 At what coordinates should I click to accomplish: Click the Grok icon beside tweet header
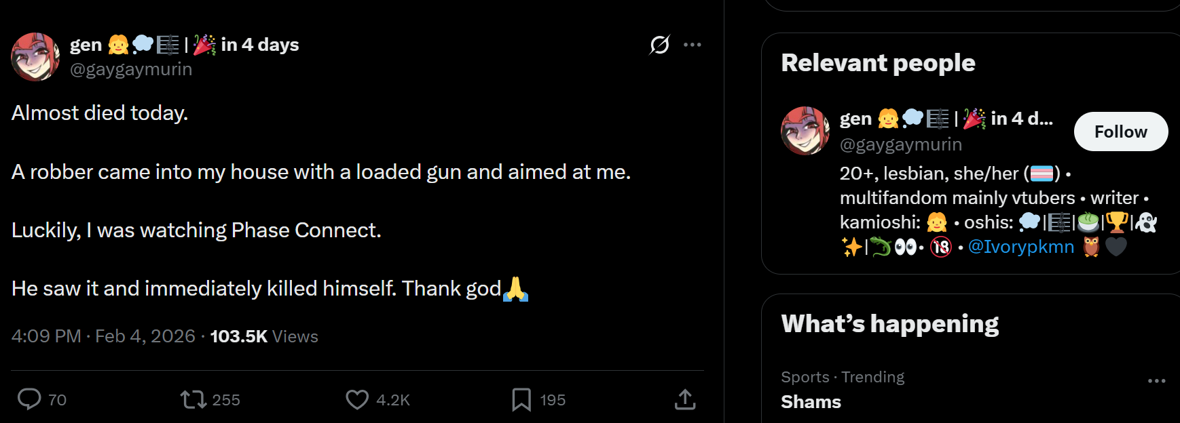(x=660, y=45)
